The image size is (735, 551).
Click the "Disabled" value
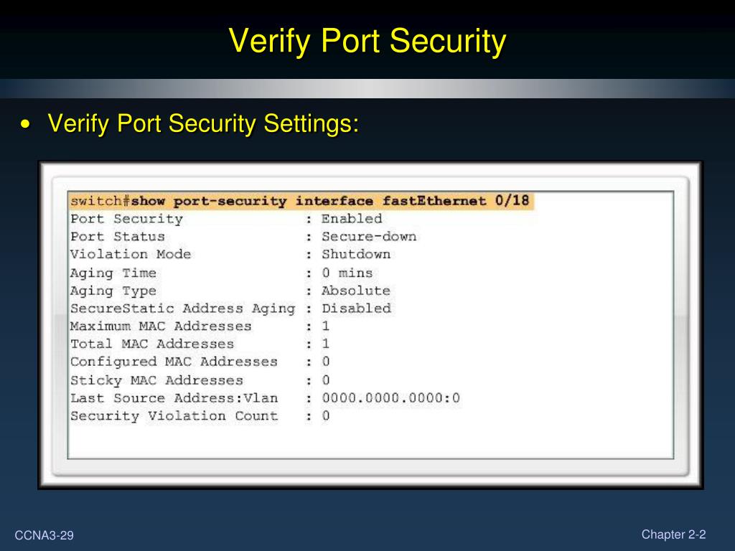click(356, 309)
